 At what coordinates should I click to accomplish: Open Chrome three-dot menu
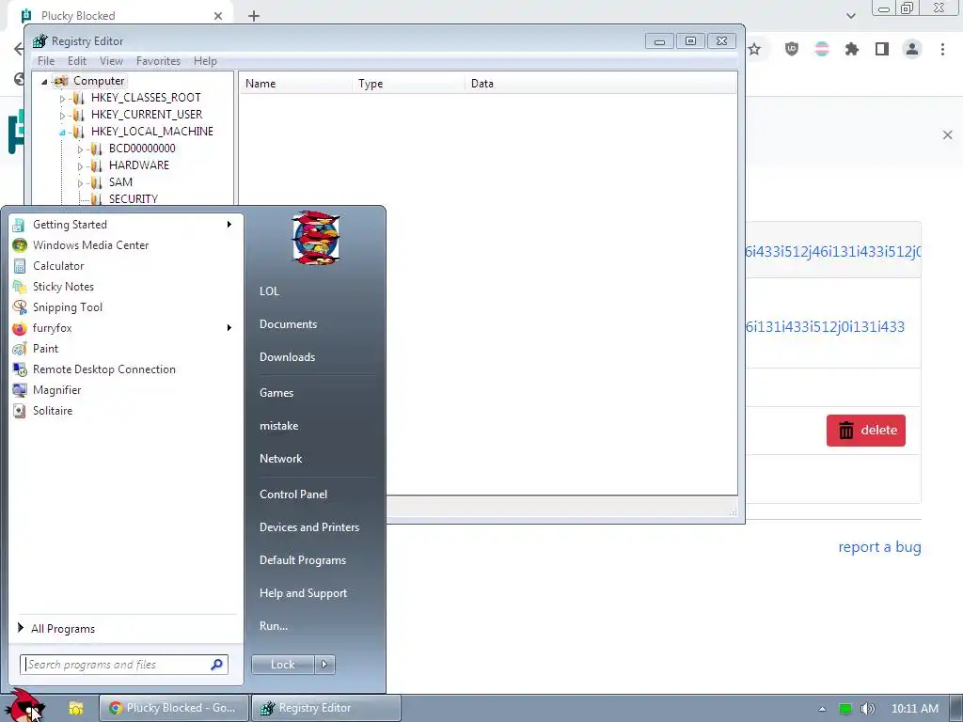[942, 49]
